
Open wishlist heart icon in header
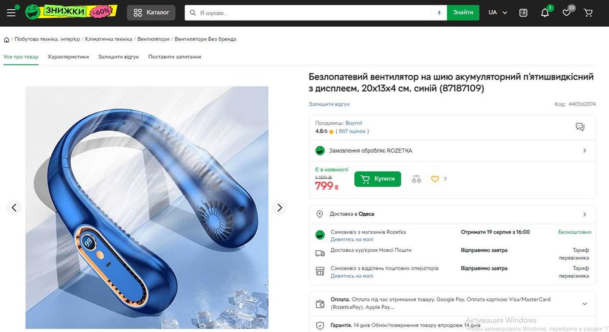(566, 13)
